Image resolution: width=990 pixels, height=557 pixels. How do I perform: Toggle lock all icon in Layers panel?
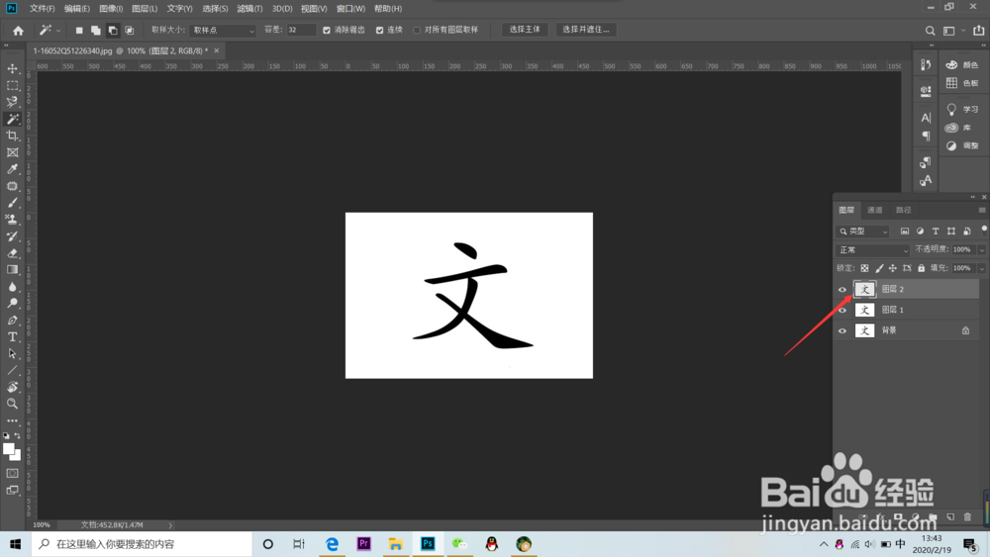point(921,268)
